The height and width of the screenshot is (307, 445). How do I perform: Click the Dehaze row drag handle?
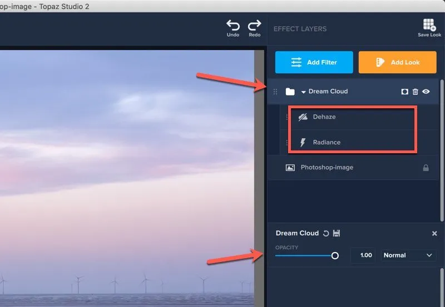[287, 117]
